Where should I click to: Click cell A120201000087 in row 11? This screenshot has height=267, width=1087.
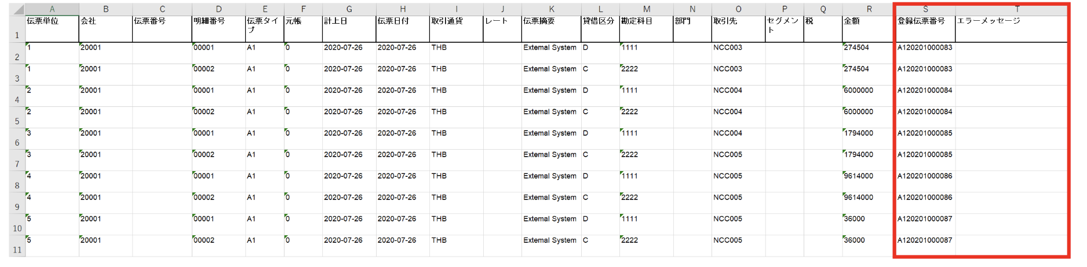click(925, 240)
